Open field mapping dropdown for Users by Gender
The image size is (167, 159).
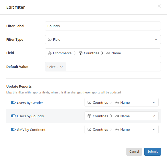122,102
